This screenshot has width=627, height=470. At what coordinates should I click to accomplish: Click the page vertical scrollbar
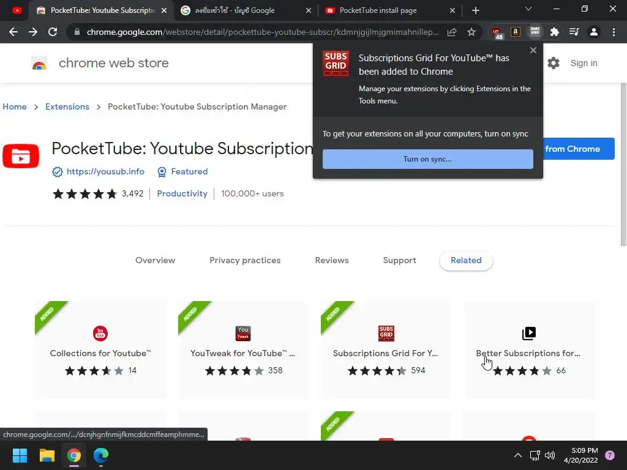(x=623, y=165)
